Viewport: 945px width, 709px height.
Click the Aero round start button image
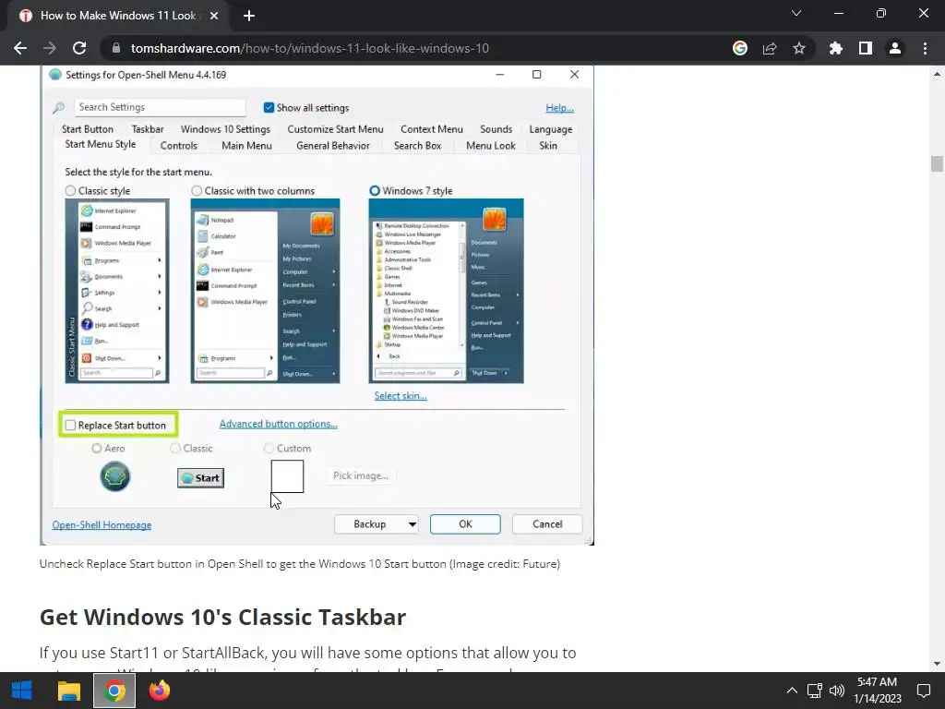point(114,476)
